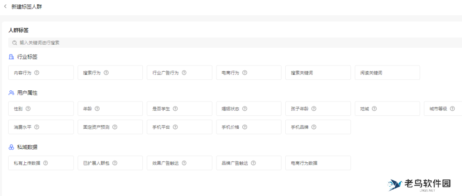462x196 pixels.
Task: Choose the 电商行为数据 tag
Action: [318, 163]
